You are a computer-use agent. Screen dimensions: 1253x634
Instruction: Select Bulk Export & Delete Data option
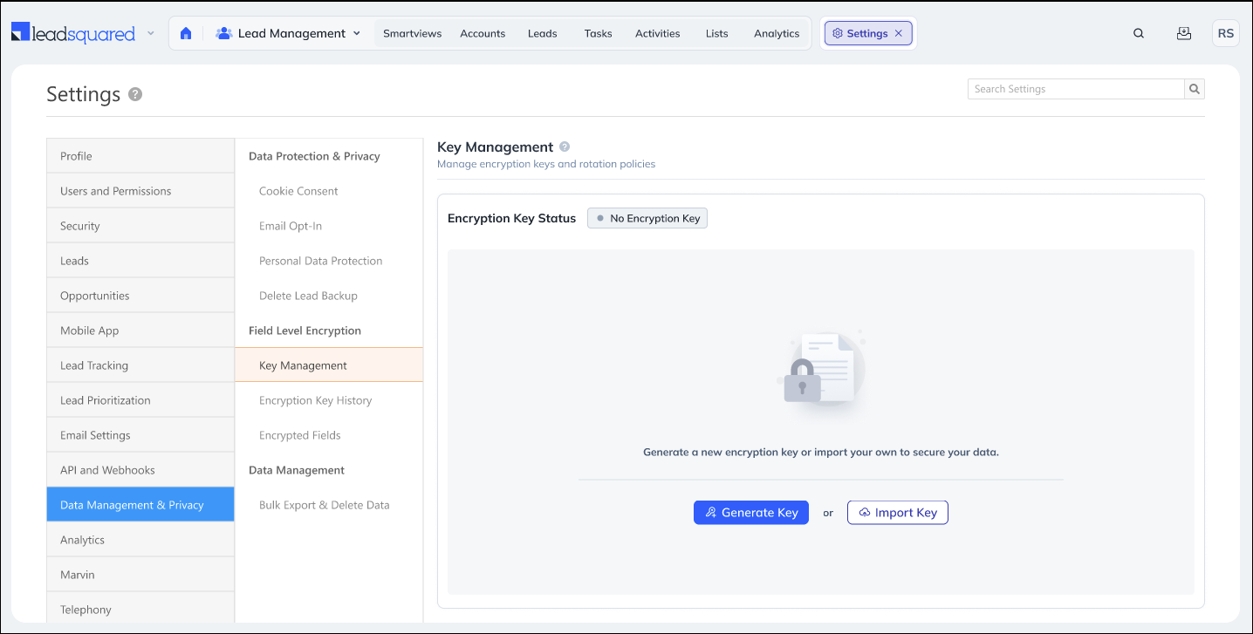[324, 505]
